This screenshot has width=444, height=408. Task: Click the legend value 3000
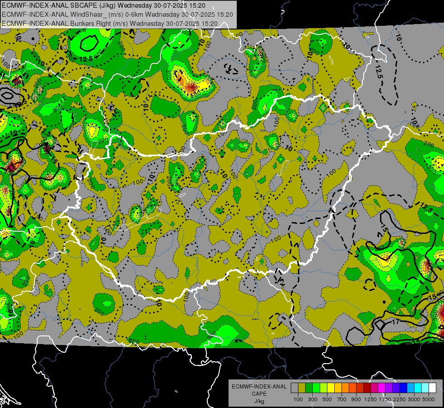click(x=414, y=399)
